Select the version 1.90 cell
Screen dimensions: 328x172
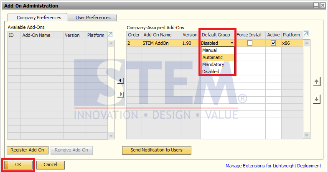coord(191,43)
